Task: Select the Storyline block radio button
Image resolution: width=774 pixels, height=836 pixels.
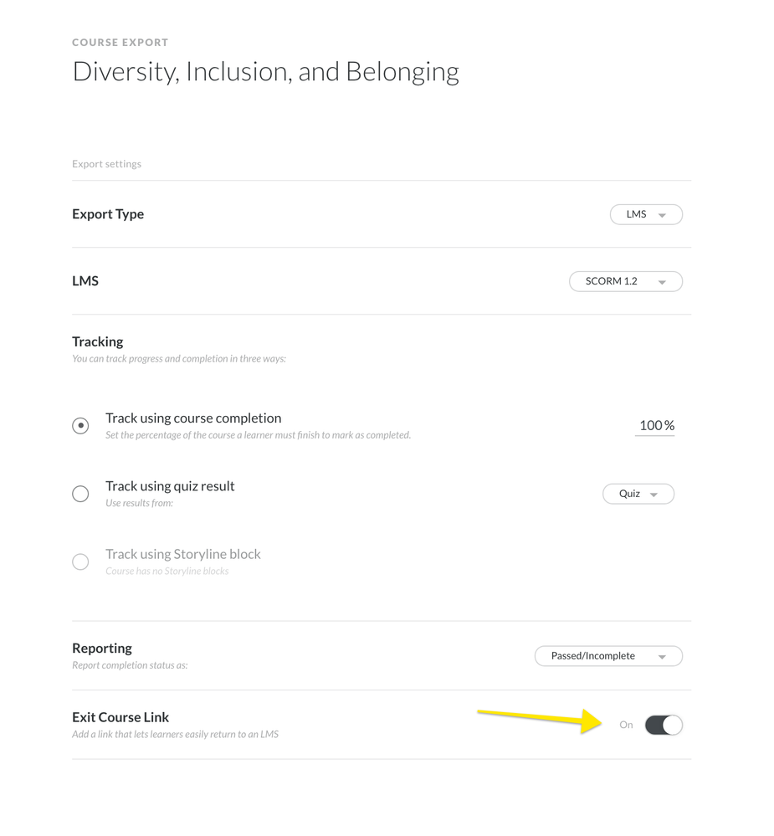Action: pos(80,562)
